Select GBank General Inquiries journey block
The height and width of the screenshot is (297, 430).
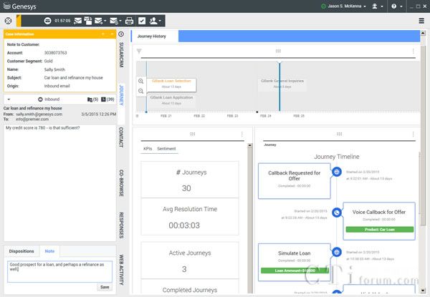(x=282, y=84)
